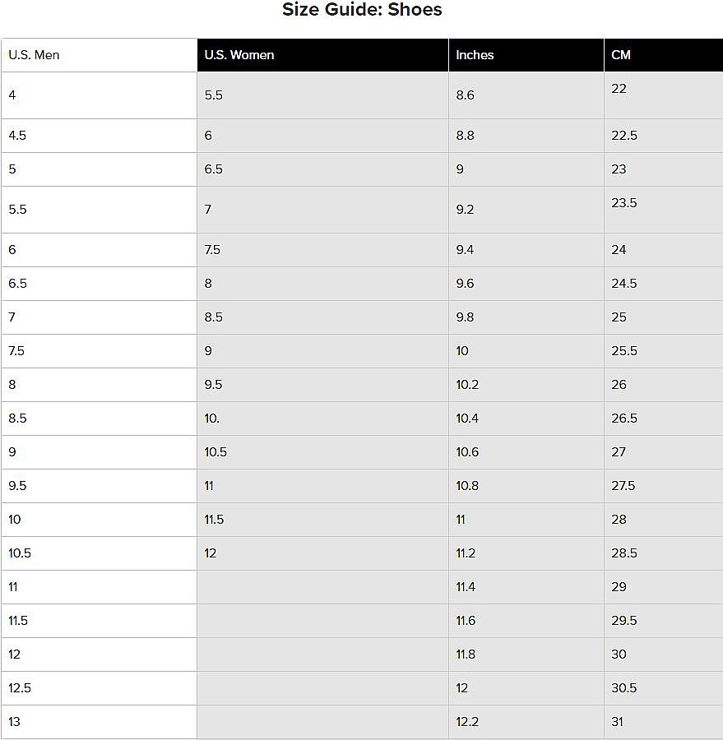Select men's size 4 cell
Viewport: 723px width, 740px height.
tap(100, 95)
